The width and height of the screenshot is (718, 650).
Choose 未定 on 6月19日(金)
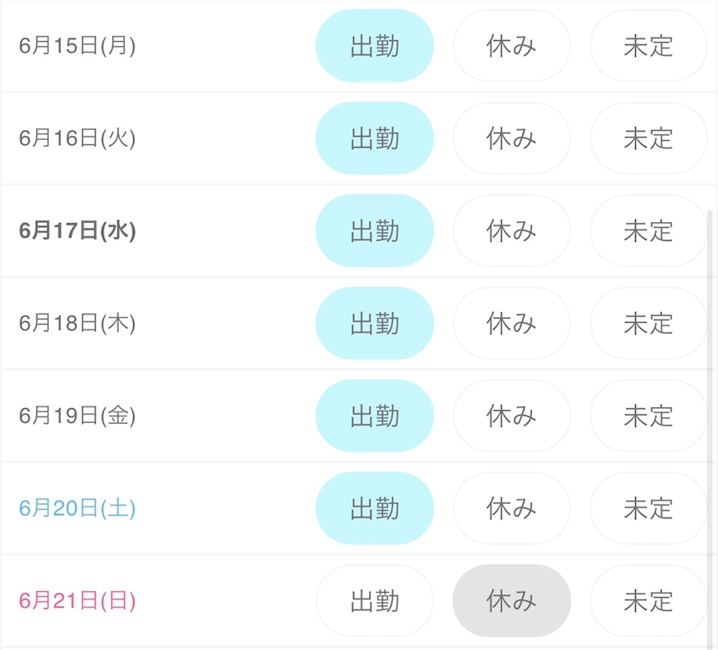[649, 415]
